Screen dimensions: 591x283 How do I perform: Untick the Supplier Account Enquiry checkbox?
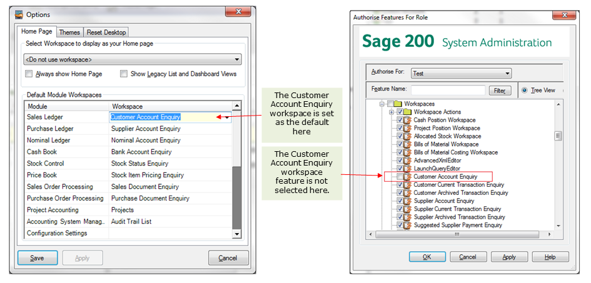(400, 201)
